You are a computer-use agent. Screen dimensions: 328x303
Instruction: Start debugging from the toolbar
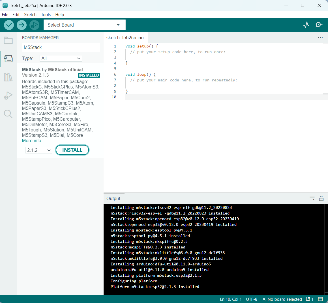34,25
